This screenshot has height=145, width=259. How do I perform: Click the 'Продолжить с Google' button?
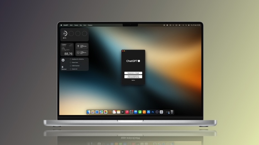(x=133, y=73)
